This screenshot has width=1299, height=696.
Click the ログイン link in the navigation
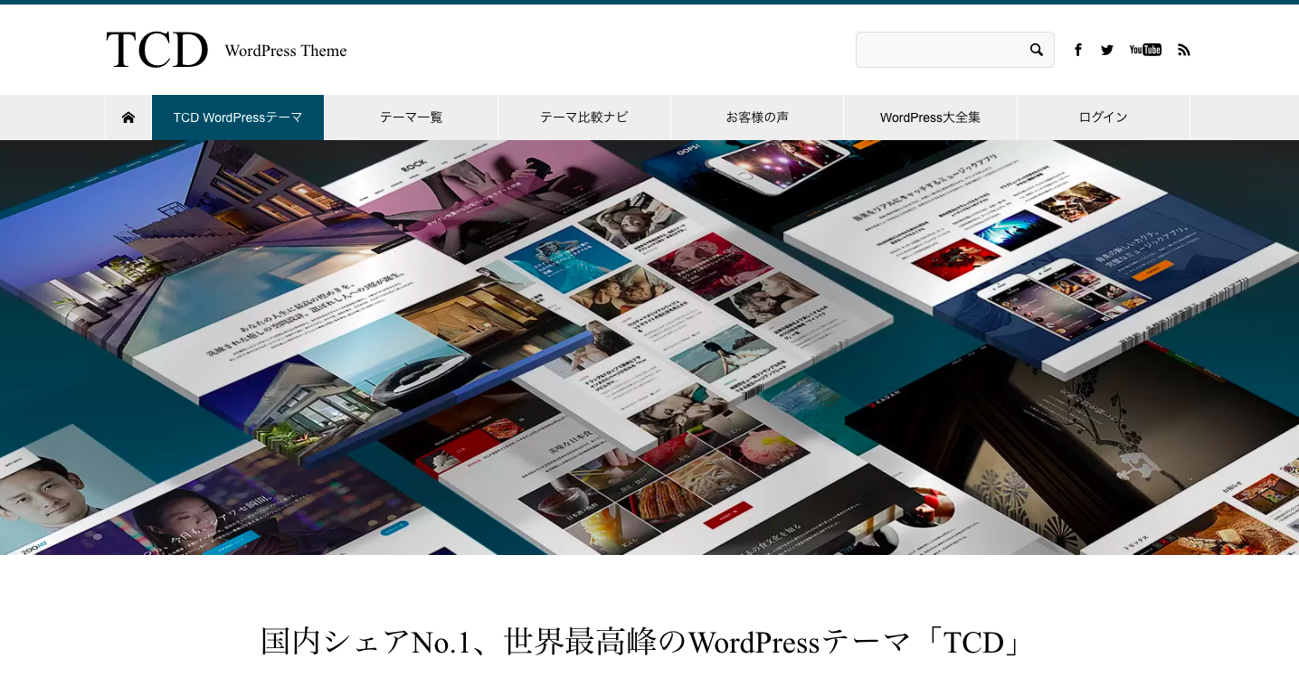[x=1104, y=118]
